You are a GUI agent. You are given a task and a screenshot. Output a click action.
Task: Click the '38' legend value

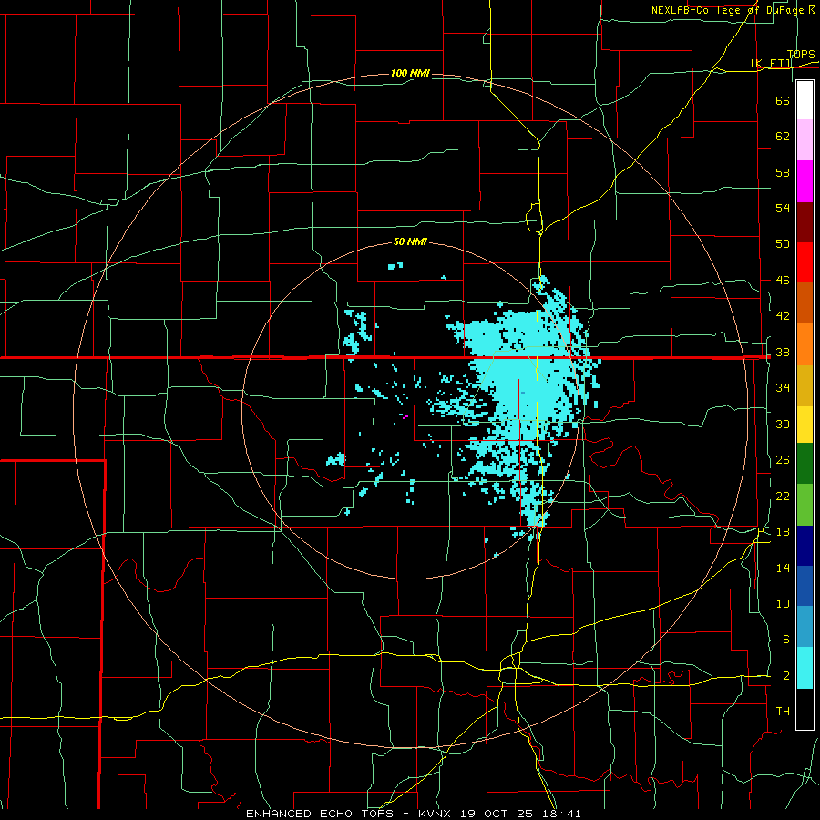(783, 353)
